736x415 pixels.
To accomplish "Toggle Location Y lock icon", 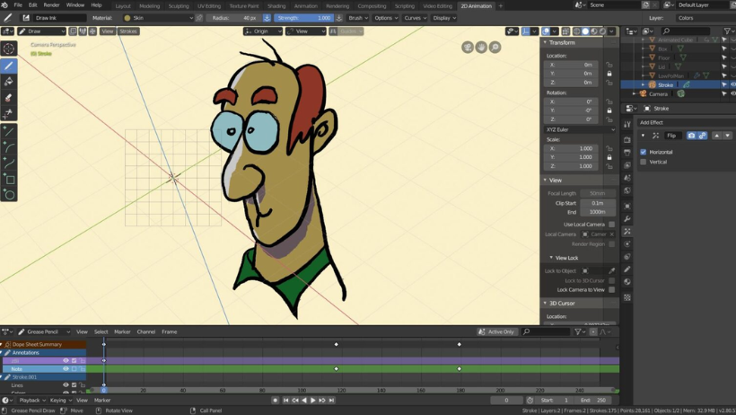I will 609,74.
